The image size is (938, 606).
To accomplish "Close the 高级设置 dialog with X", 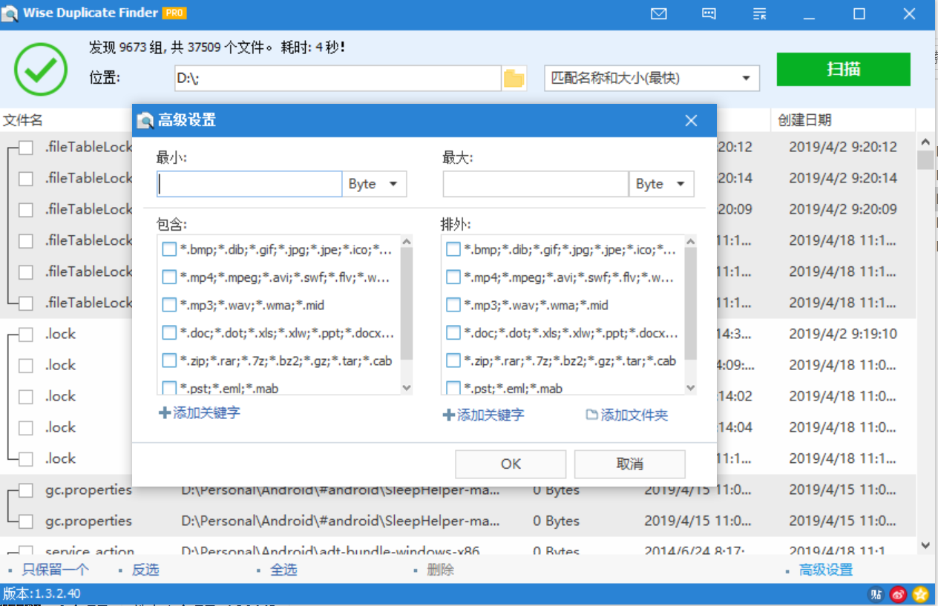I will [691, 120].
